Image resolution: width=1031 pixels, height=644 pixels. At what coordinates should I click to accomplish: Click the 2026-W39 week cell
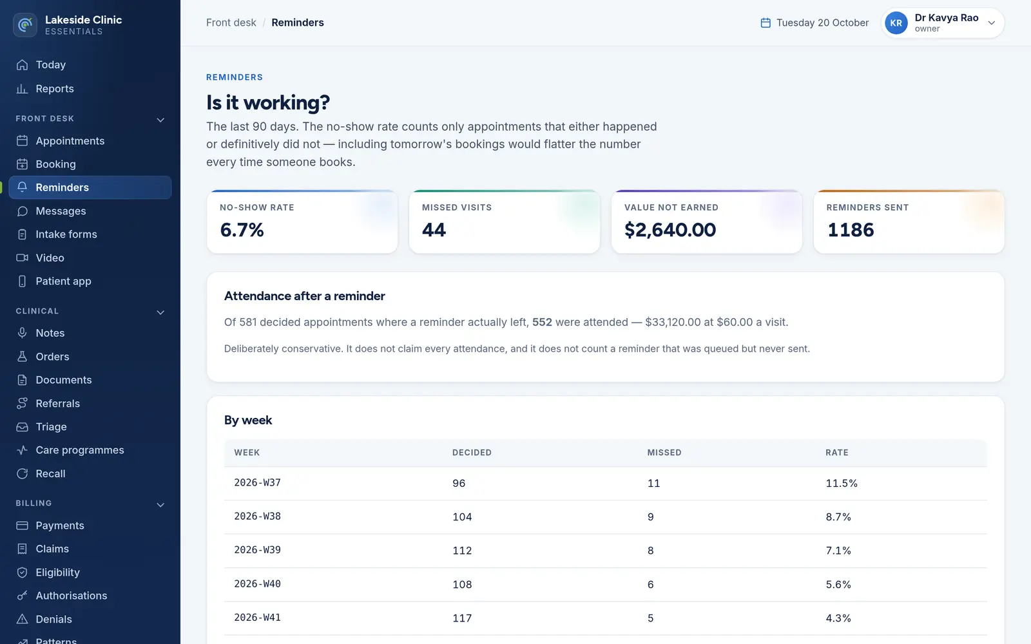(x=258, y=550)
